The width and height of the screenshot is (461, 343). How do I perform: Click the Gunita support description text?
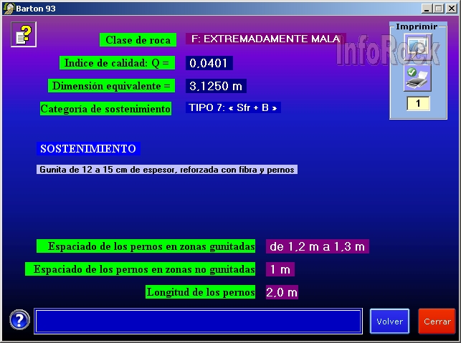[x=166, y=170]
